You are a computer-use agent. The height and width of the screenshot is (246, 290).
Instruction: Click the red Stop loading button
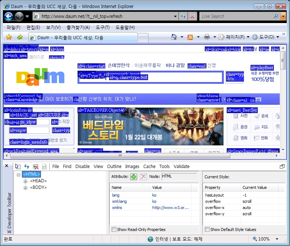pyautogui.click(x=192, y=16)
